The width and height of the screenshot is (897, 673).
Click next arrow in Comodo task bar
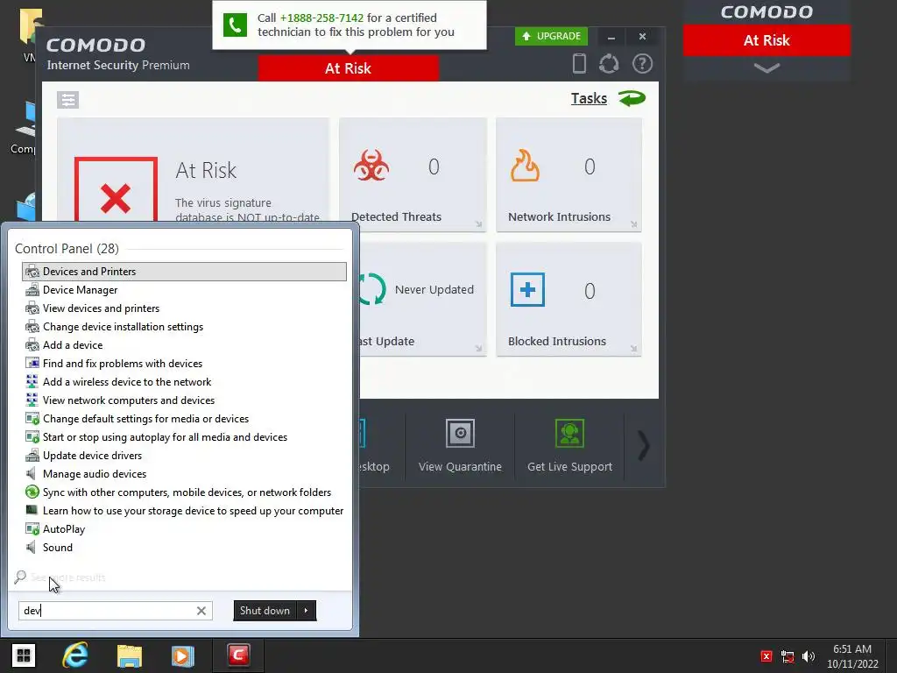[644, 445]
